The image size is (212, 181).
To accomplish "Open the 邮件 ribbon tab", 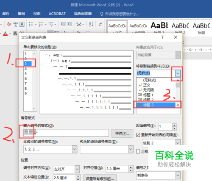I will tap(6, 14).
